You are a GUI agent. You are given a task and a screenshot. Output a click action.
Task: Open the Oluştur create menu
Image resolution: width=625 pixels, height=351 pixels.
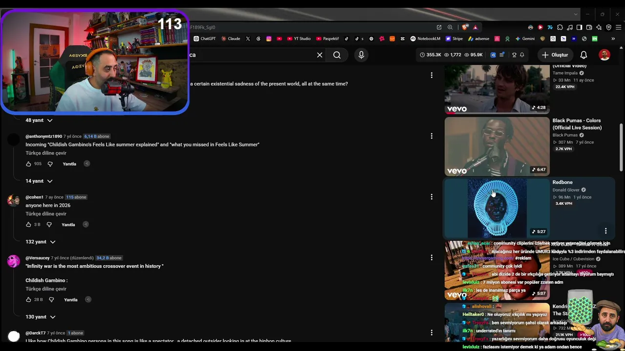click(x=555, y=55)
